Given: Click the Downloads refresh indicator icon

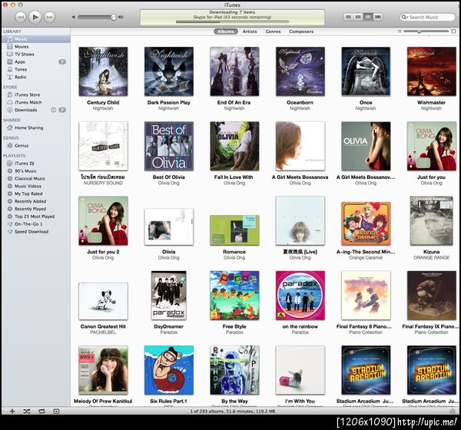Looking at the screenshot, I should click(53, 110).
